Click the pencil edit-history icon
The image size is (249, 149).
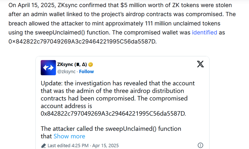point(43,146)
